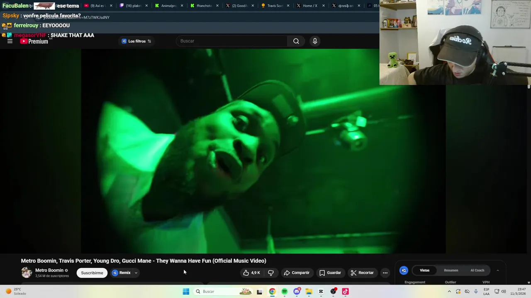Screen dimensions: 531x298
Task: Switch to the plaket Twitch tab
Action: coord(134,6)
